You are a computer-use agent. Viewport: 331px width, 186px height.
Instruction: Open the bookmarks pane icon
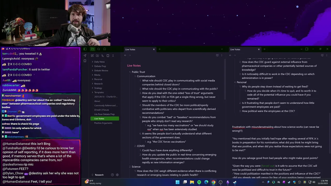pos(104,49)
